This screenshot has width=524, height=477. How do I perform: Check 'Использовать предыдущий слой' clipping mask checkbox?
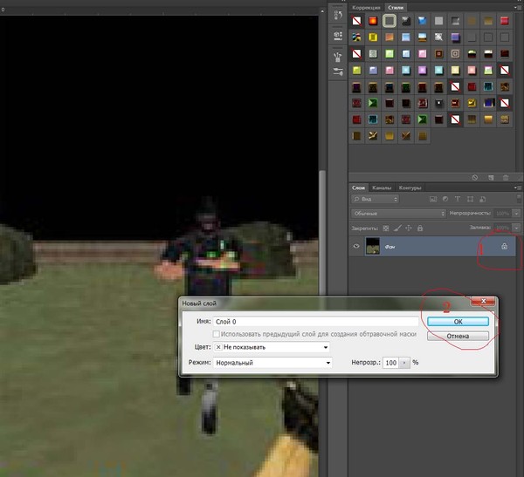[x=217, y=334]
